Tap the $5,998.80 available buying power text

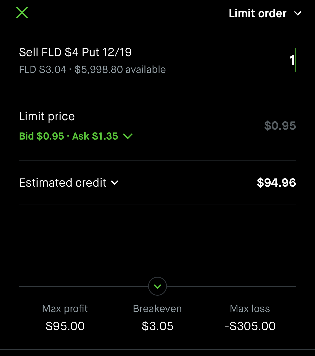120,70
